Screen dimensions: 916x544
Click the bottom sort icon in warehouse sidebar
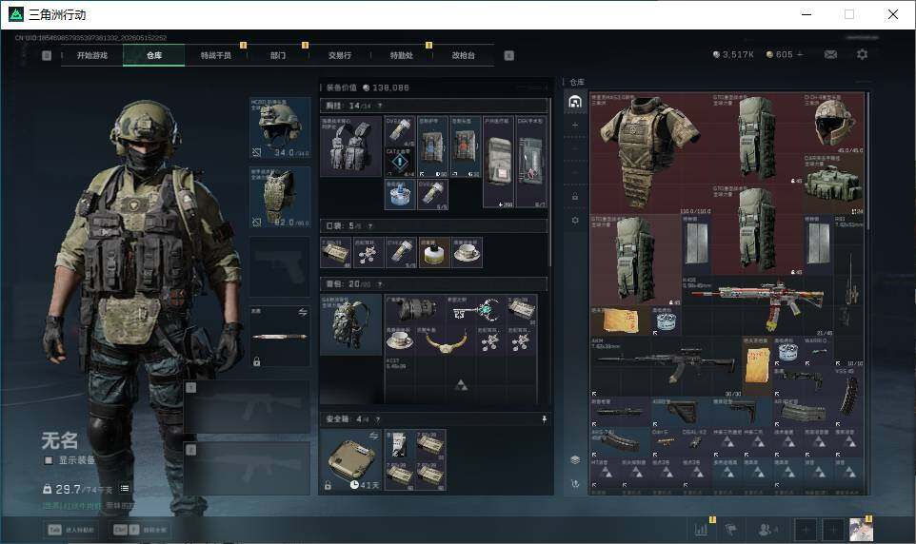click(x=575, y=484)
